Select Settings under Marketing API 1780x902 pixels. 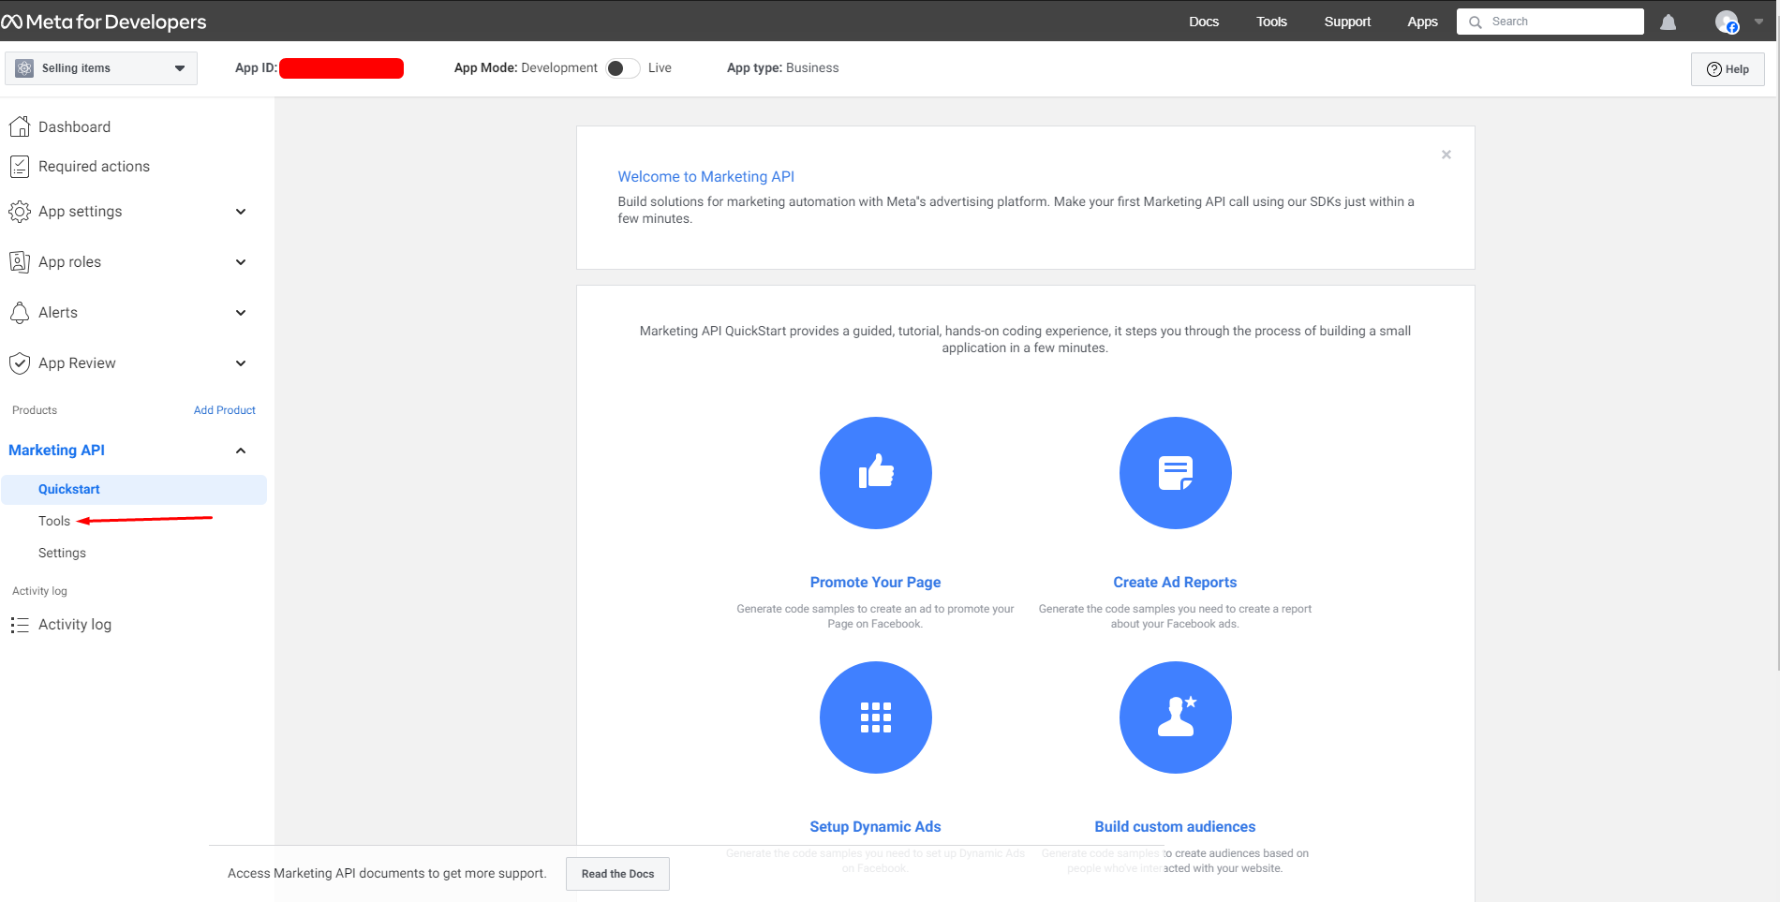[62, 554]
